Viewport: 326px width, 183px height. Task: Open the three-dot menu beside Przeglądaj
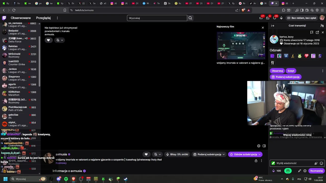pos(57,18)
